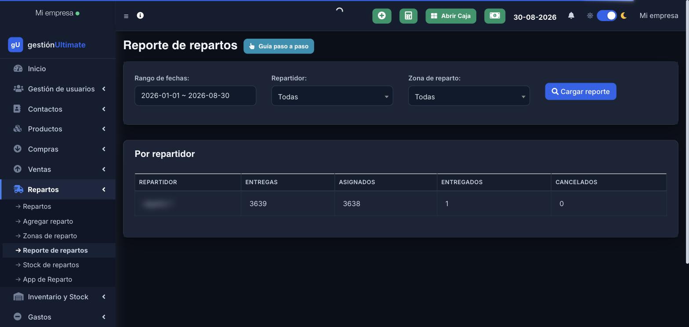Expand the Contactos chevron
689x327 pixels.
click(104, 109)
